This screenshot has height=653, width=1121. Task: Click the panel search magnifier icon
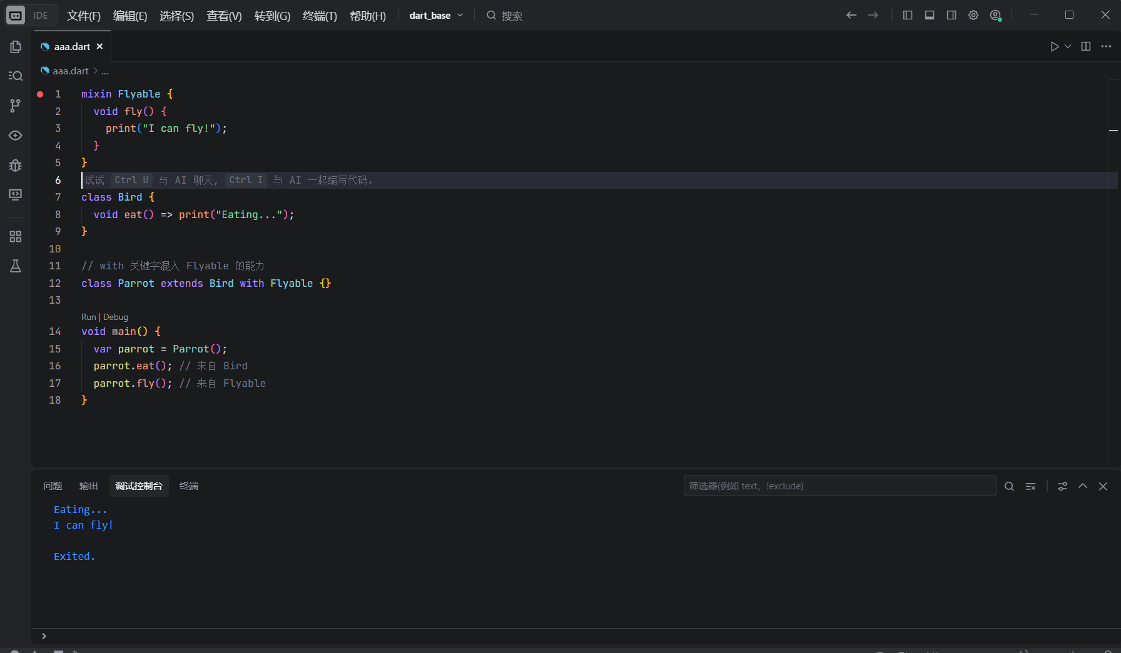click(1009, 486)
